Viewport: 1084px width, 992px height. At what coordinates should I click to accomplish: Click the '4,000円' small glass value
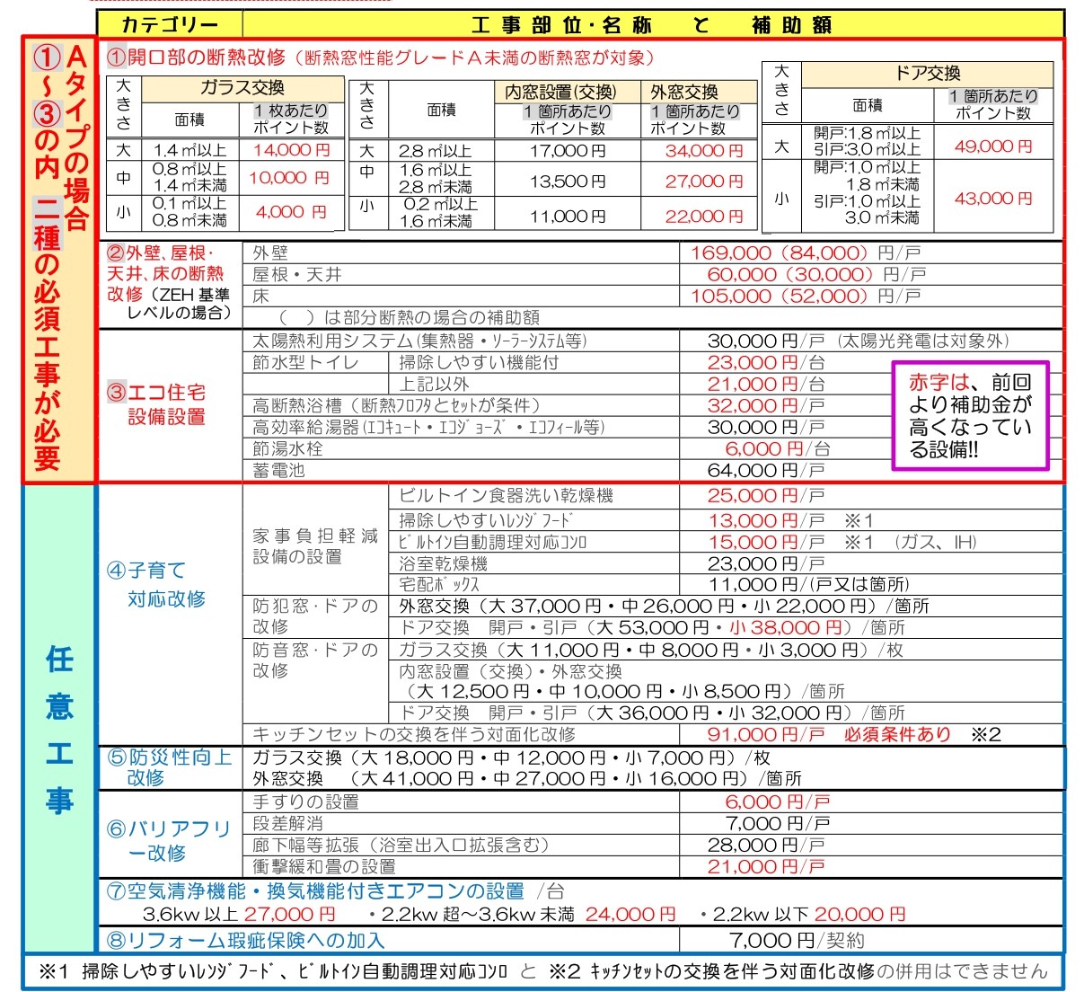tap(292, 212)
